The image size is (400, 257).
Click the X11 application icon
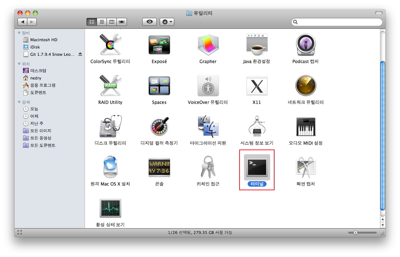257,86
